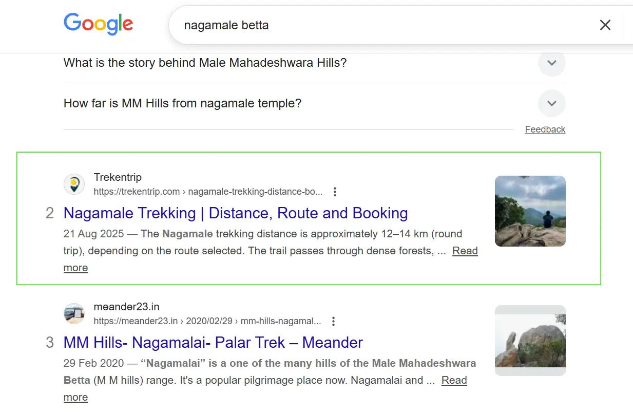633x412 pixels.
Task: Click the search field containing 'nagamale betta'
Action: (x=359, y=25)
